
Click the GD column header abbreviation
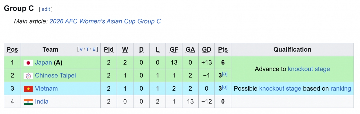pos(207,49)
